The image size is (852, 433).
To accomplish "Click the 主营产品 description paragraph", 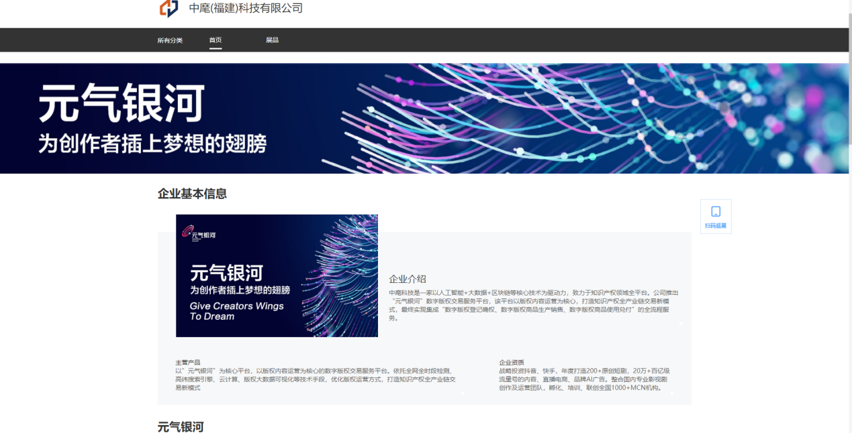I will (x=316, y=379).
